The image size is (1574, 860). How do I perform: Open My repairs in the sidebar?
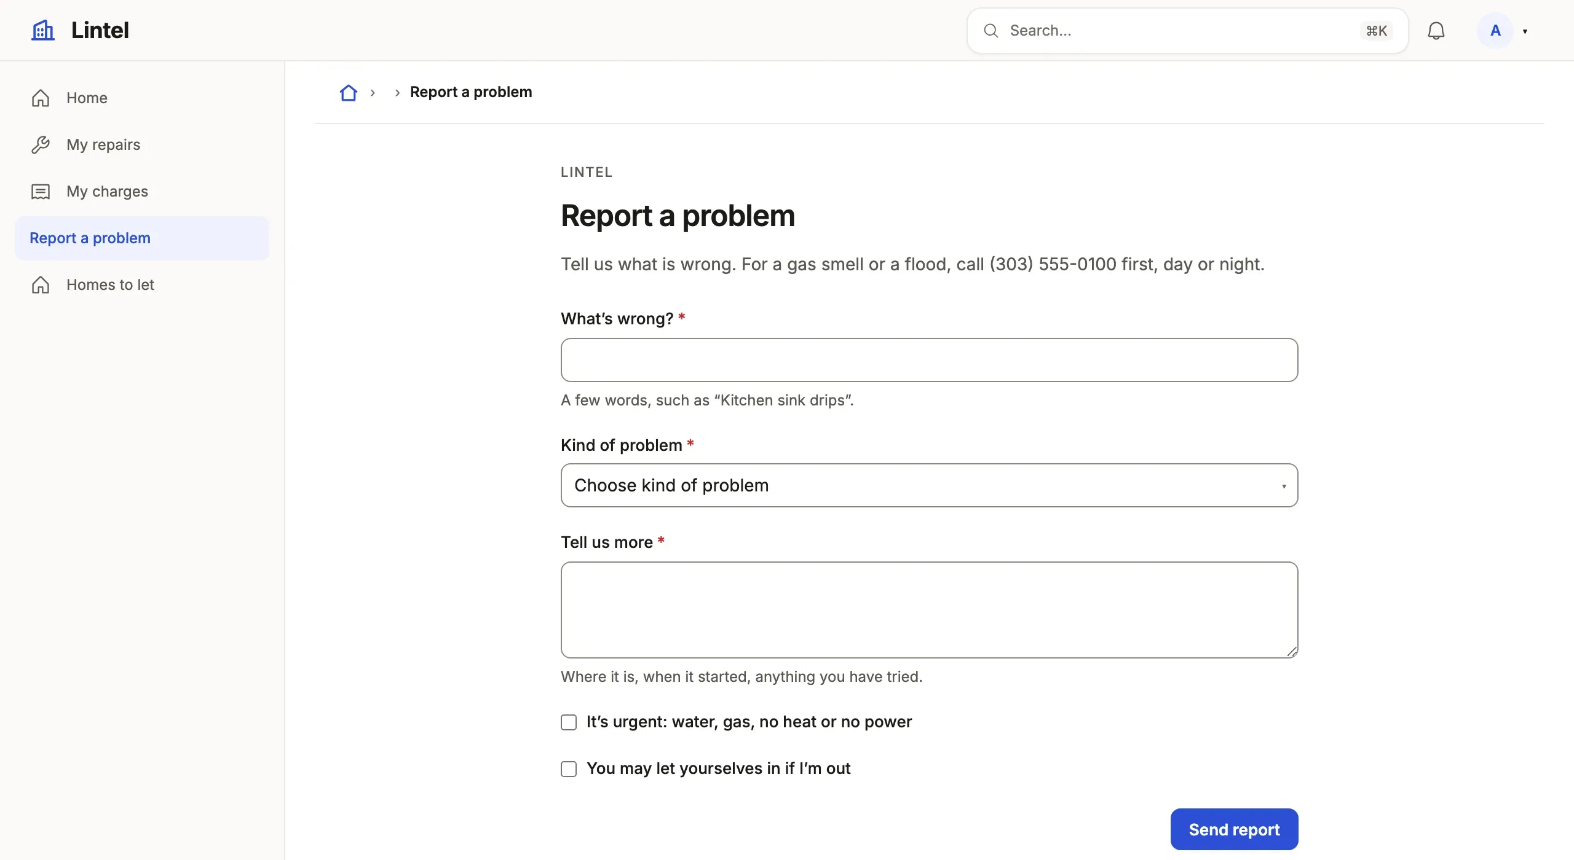[x=142, y=145]
